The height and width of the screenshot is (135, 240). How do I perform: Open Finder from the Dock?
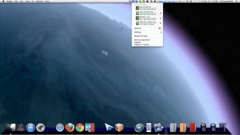11,127
